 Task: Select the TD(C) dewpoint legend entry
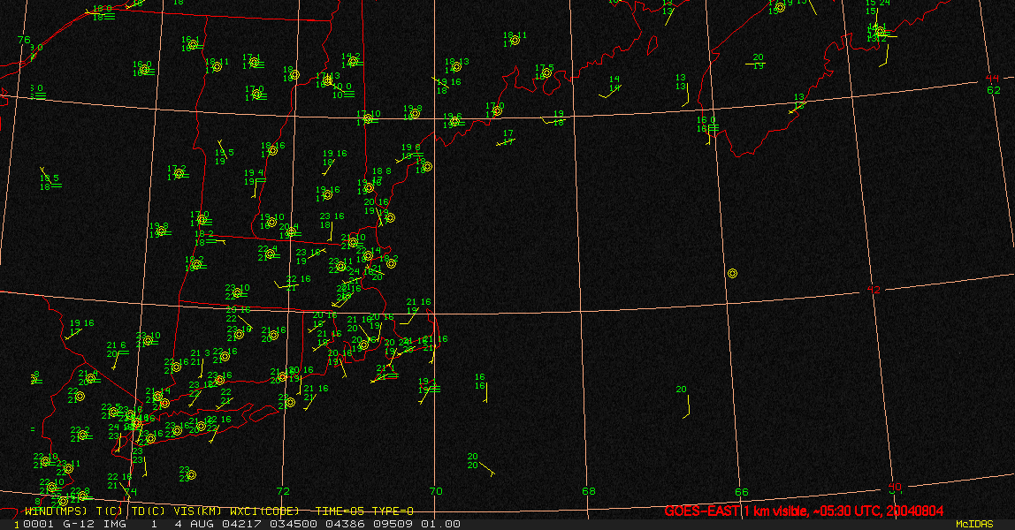point(149,511)
